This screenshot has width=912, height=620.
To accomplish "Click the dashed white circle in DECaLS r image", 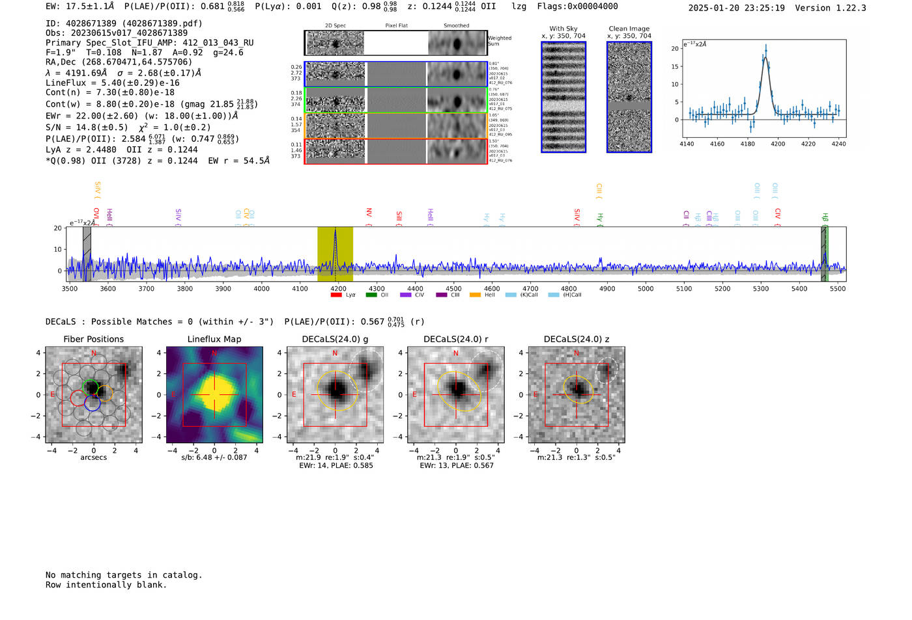I will pos(485,371).
